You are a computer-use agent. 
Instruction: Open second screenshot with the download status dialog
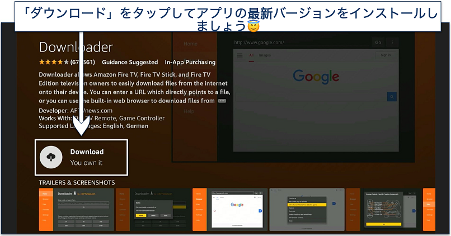(x=153, y=210)
